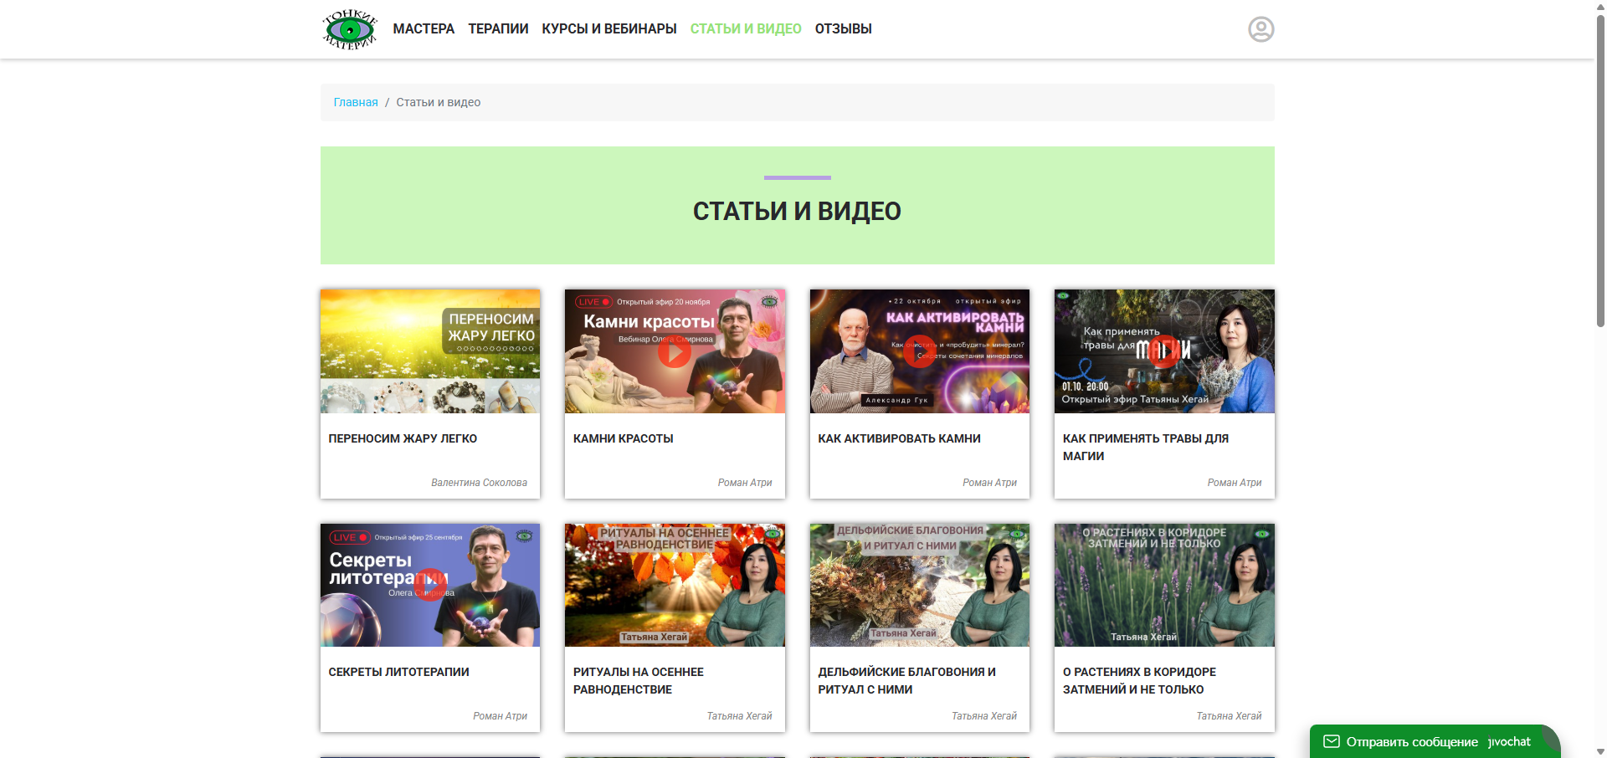Open the Переносим жару легко thumbnail
The image size is (1607, 758).
coord(430,351)
